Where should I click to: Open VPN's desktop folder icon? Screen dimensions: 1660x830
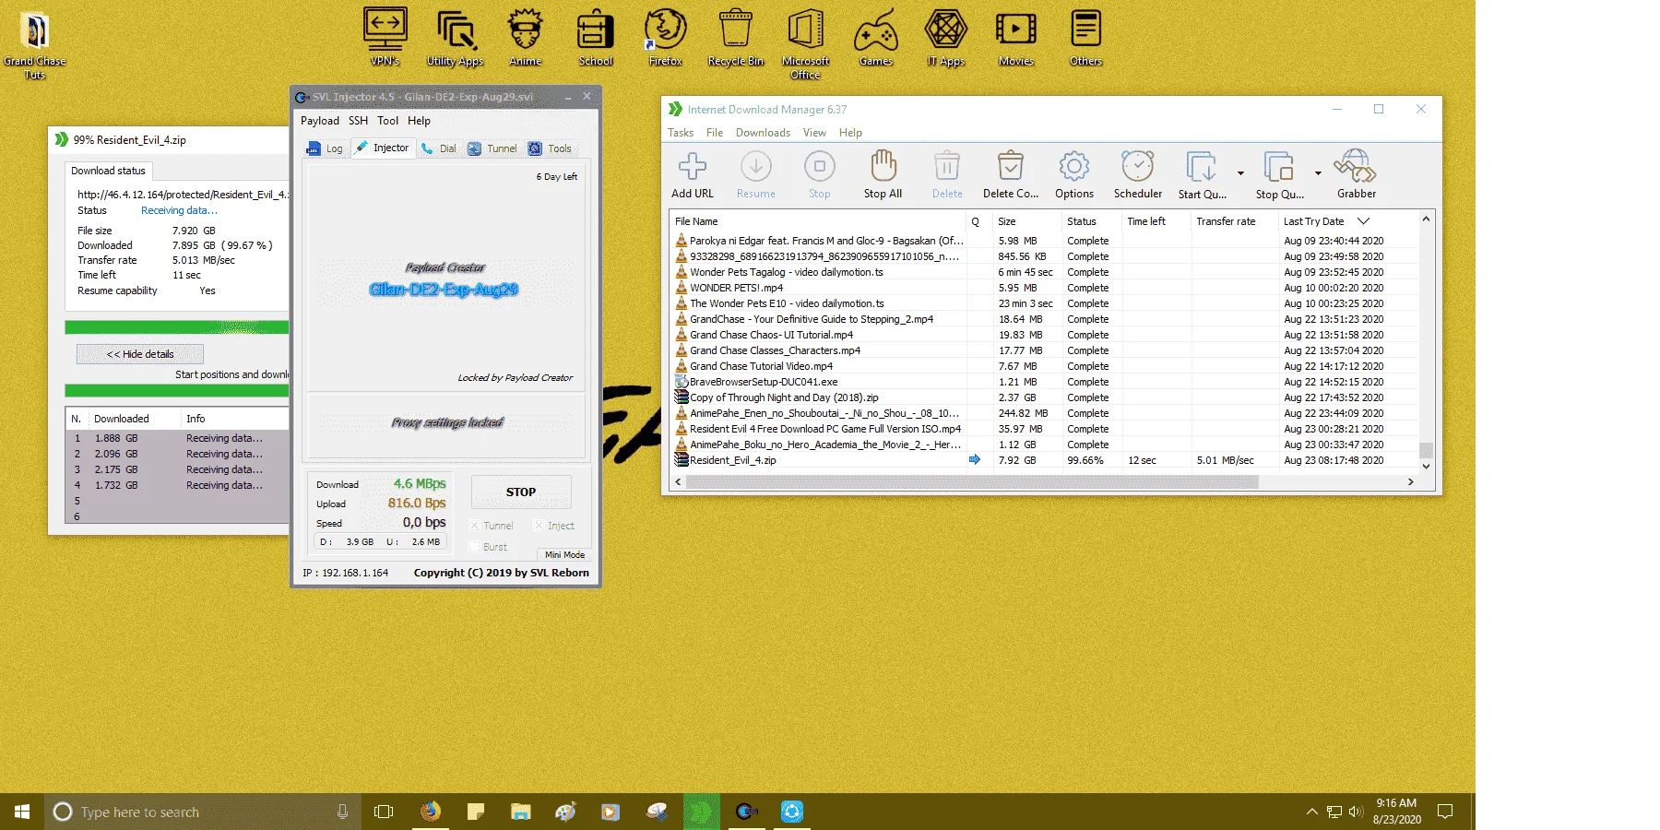coord(385,38)
